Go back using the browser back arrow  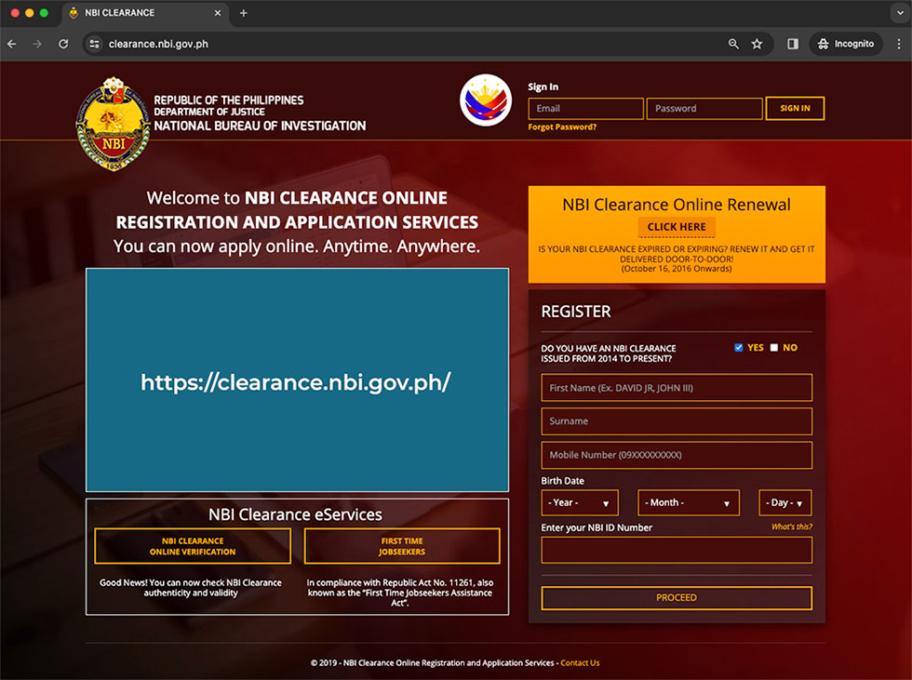coord(11,44)
